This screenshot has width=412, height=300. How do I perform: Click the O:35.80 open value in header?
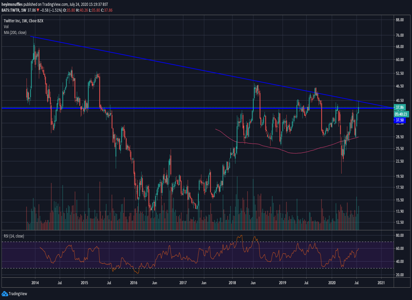[x=69, y=10]
